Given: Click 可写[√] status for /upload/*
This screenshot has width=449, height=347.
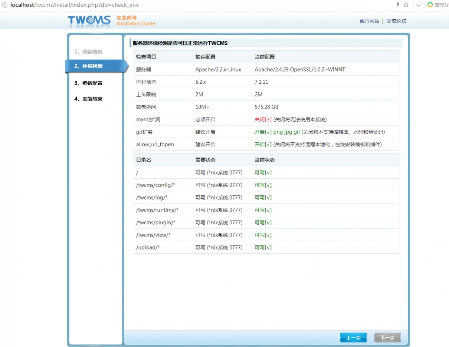Looking at the screenshot, I should point(263,248).
